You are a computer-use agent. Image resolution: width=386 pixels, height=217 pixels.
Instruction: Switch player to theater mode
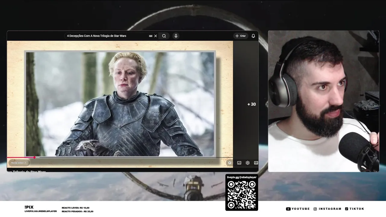click(x=256, y=163)
